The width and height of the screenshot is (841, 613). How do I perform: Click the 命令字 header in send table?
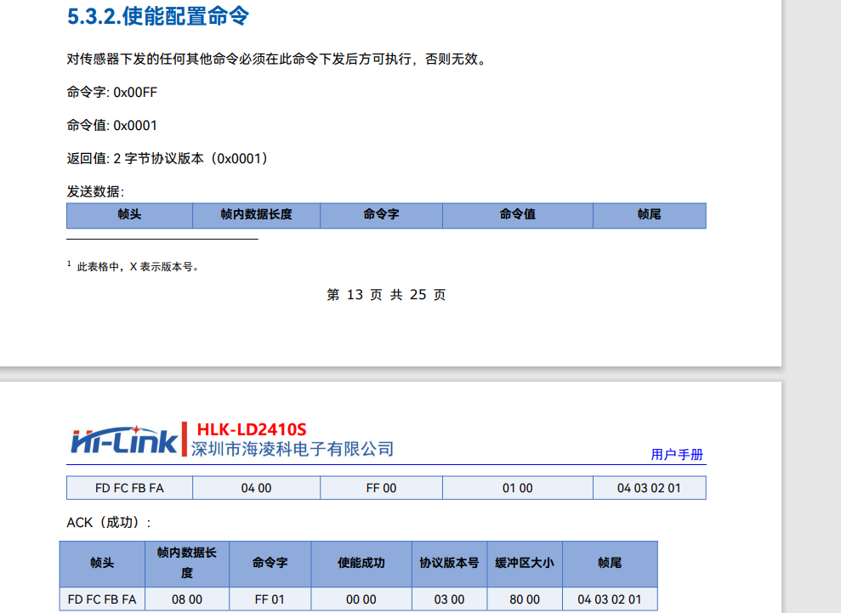pos(381,215)
